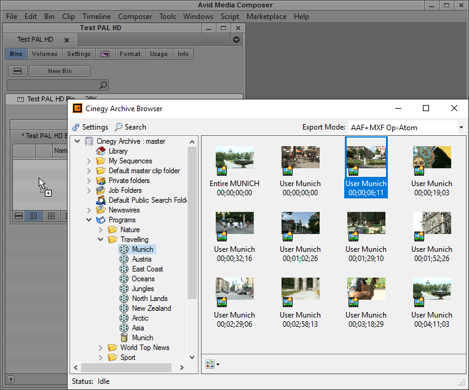This screenshot has height=390, width=469.
Task: Select the Default Public Search Folder icon
Action: [101, 200]
